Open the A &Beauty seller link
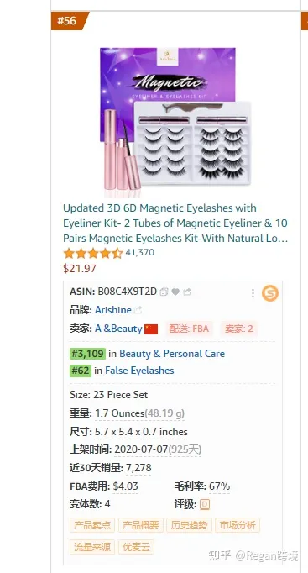This screenshot has width=308, height=573. [118, 329]
